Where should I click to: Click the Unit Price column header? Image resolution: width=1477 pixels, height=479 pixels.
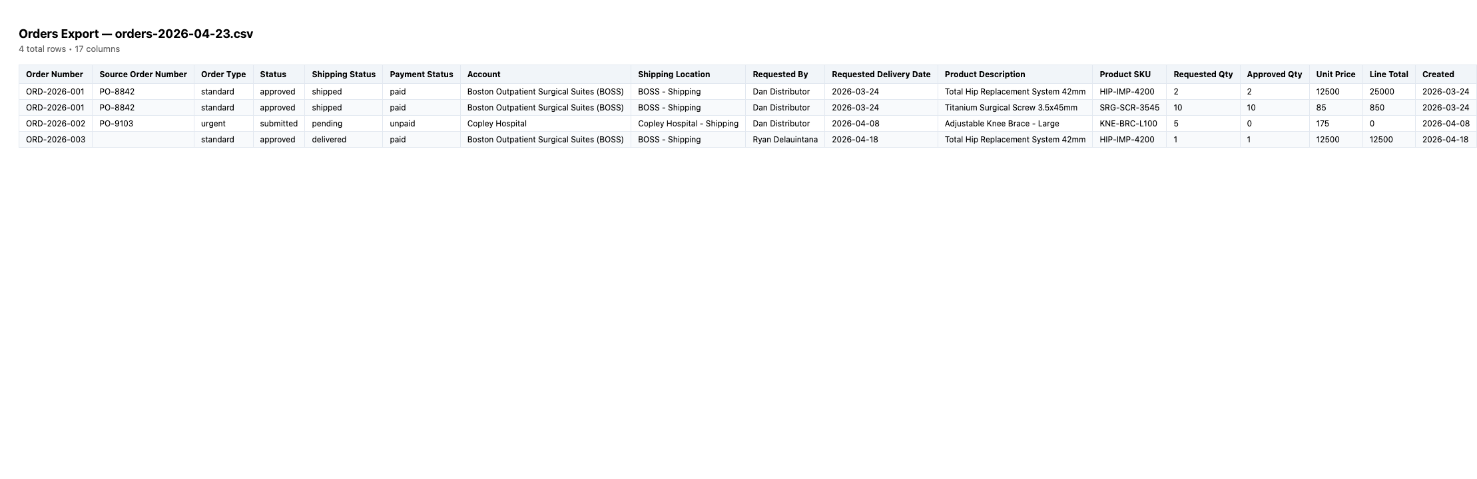click(x=1336, y=75)
